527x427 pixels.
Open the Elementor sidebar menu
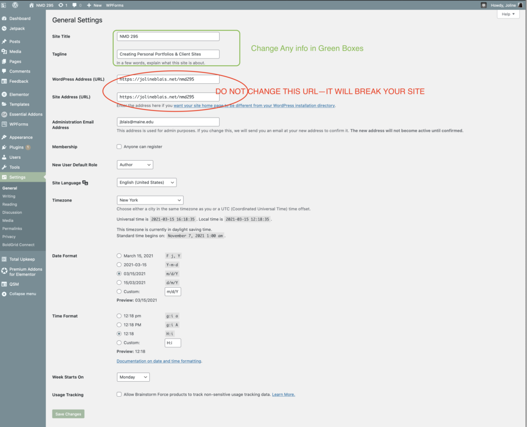point(19,95)
